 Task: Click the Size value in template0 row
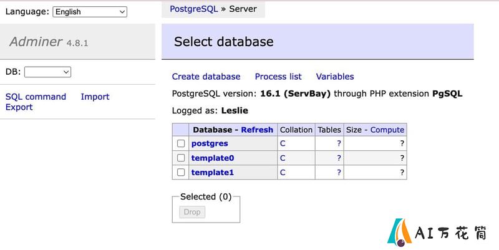(402, 158)
